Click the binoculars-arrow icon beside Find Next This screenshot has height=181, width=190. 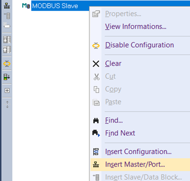click(96, 133)
